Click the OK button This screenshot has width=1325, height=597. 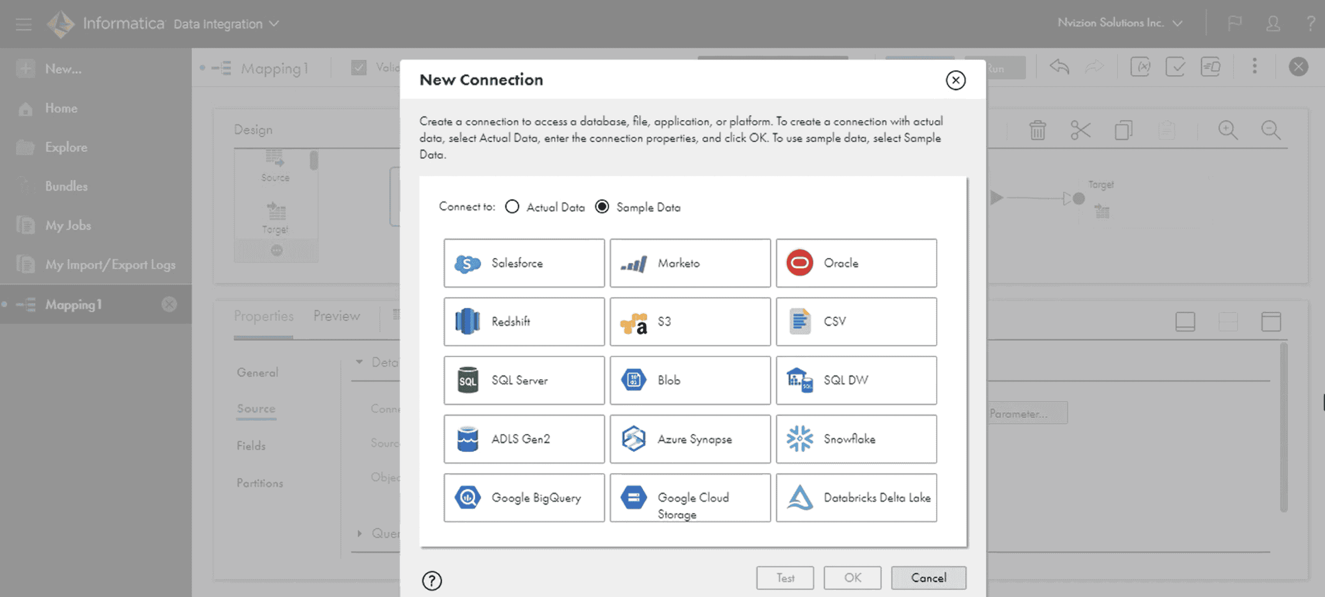click(852, 578)
